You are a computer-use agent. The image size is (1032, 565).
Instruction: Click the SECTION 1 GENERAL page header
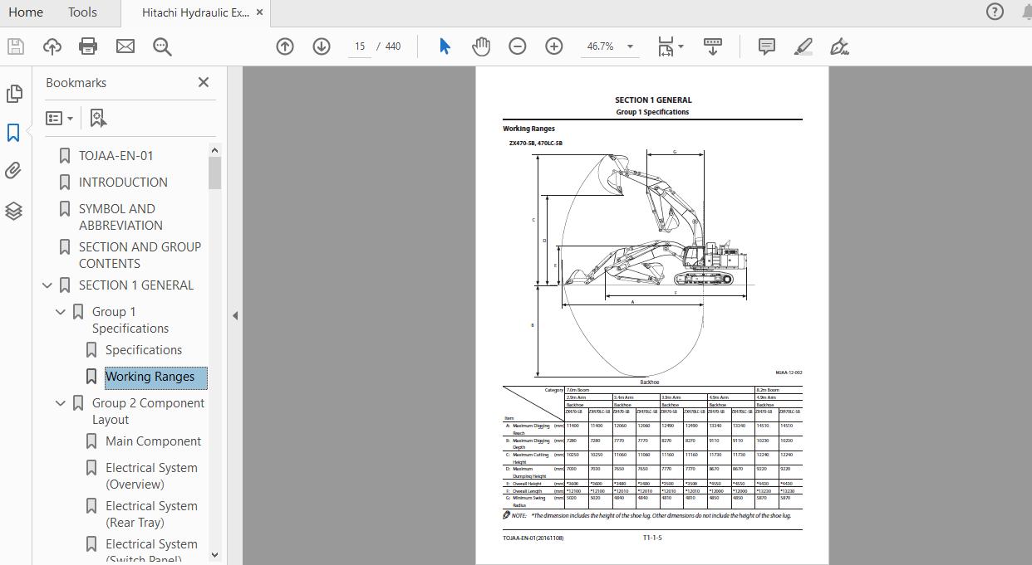coord(653,100)
